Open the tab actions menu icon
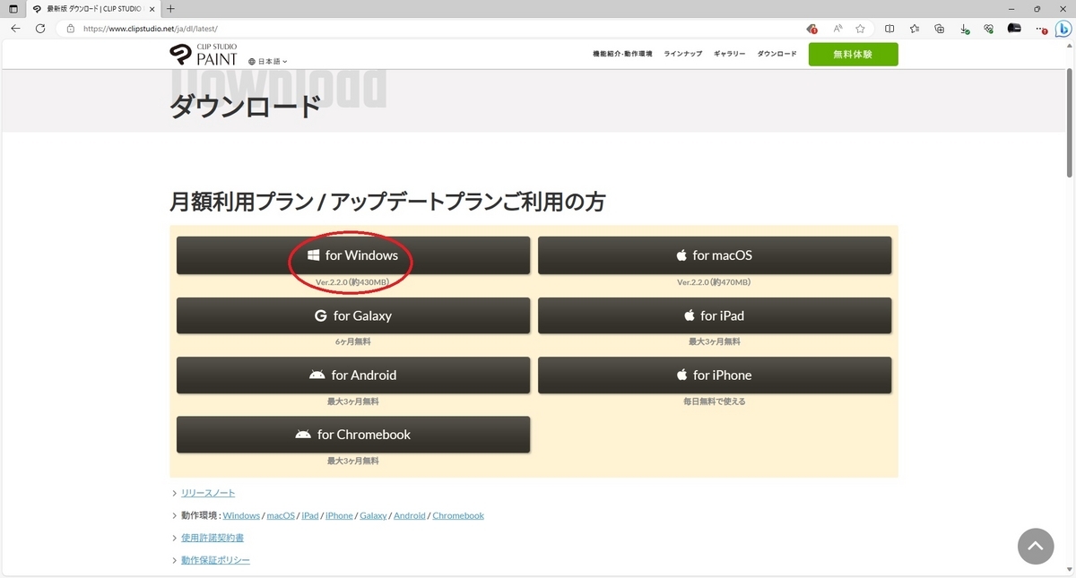The height and width of the screenshot is (578, 1076). 13,8
